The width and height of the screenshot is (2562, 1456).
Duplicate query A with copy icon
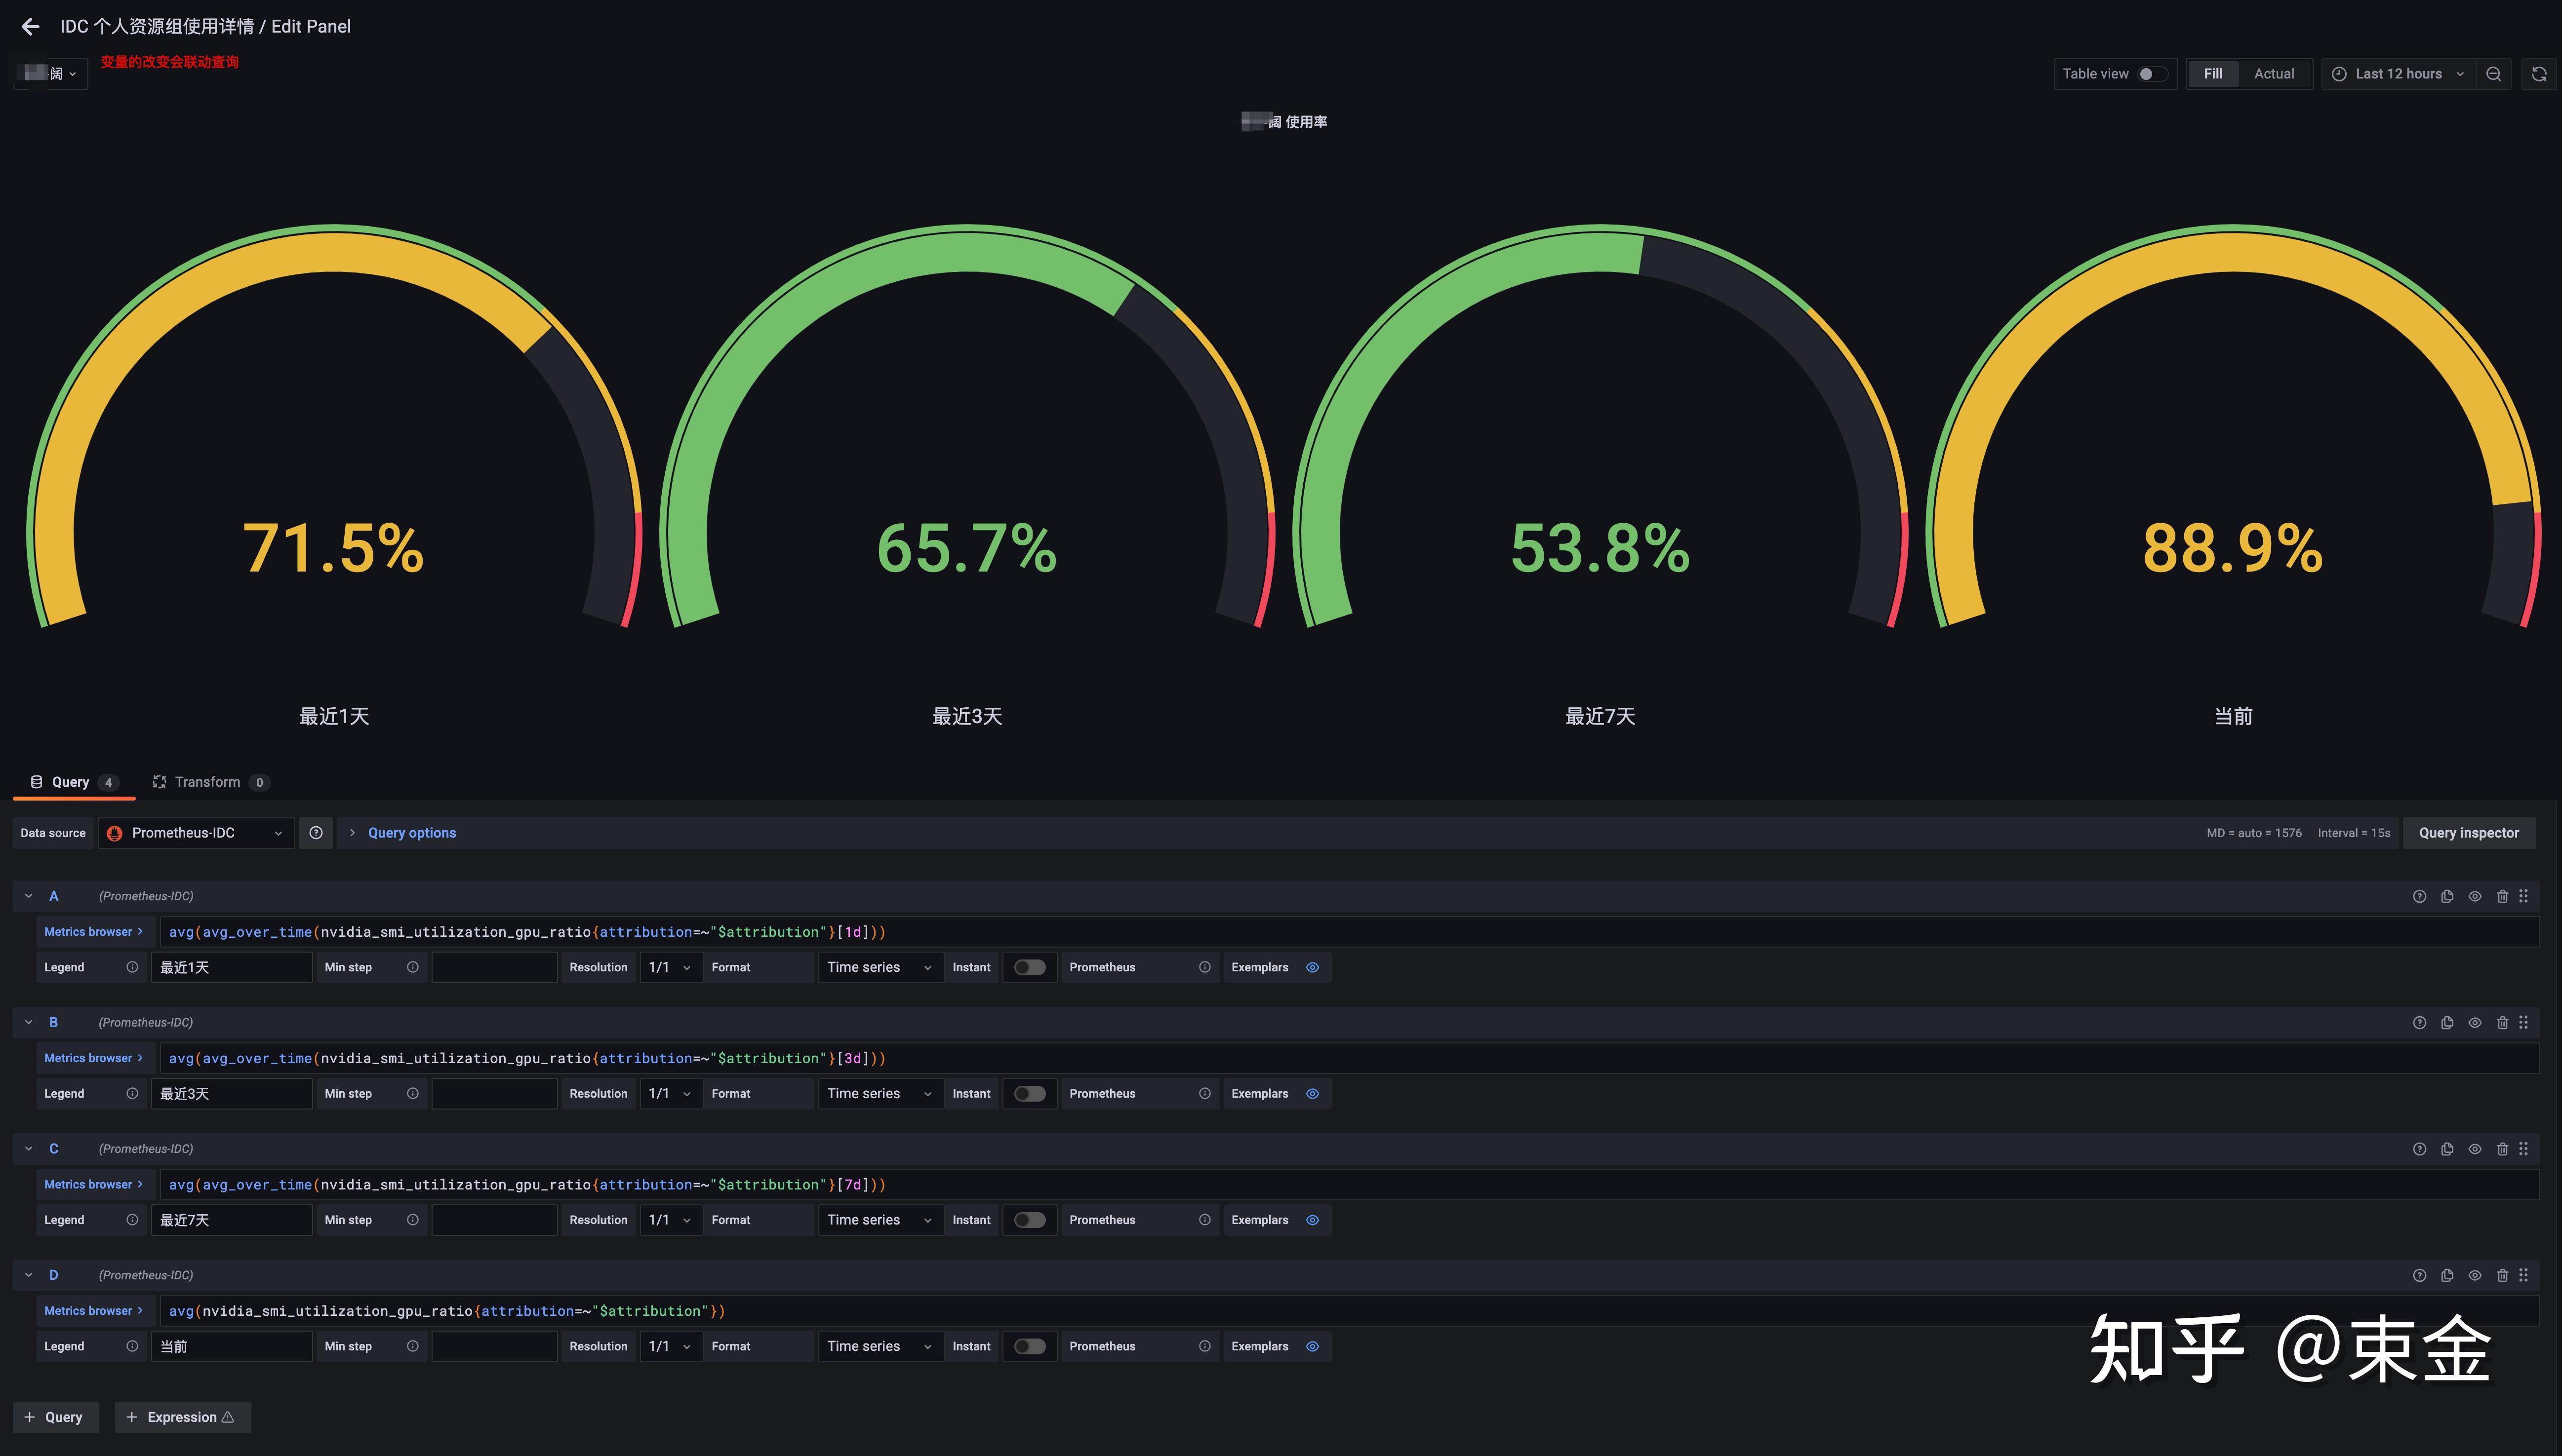click(2447, 896)
